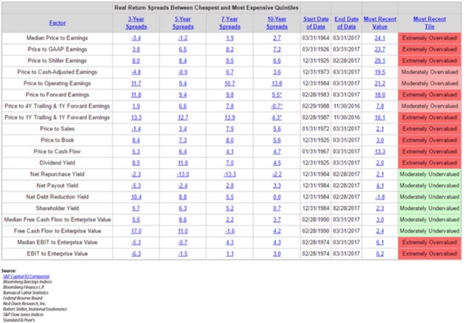Open Price to Forward Earnings recent value 18.0
This screenshot has height=323, width=466.
tap(380, 95)
